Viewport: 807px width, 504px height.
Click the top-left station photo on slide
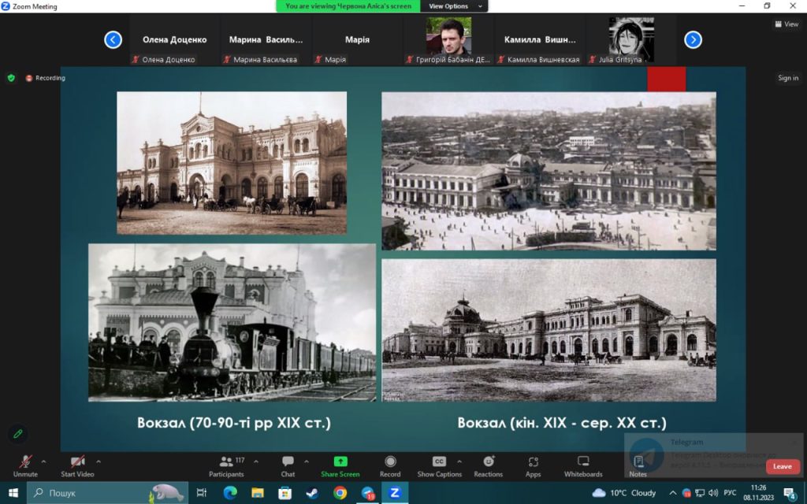pyautogui.click(x=232, y=163)
